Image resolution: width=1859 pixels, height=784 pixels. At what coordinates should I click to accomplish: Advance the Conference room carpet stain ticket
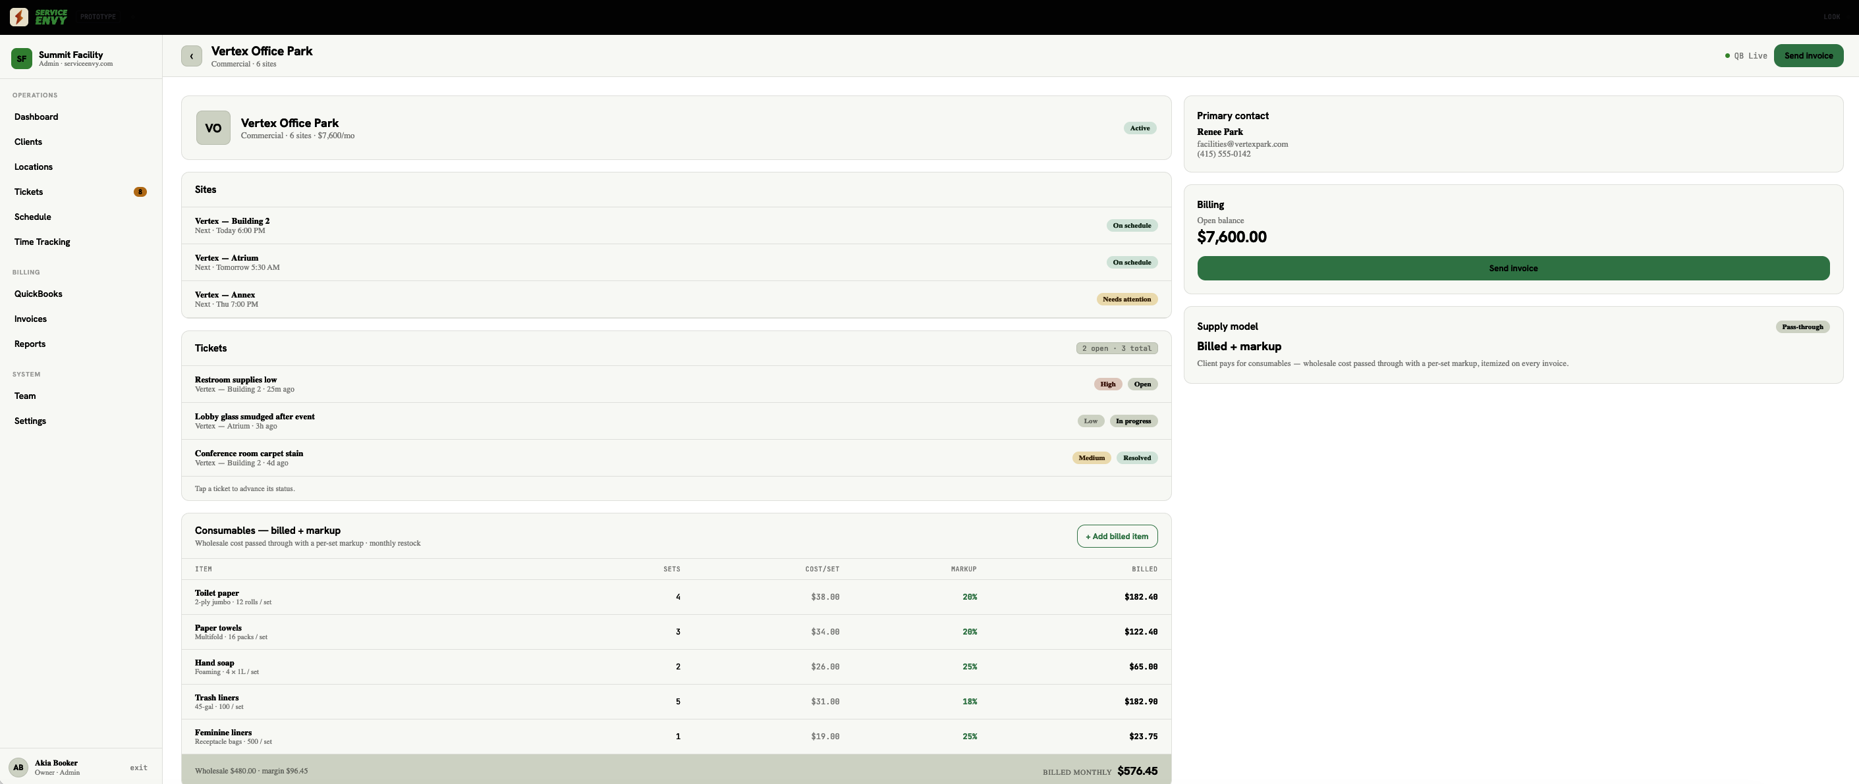[x=676, y=458]
